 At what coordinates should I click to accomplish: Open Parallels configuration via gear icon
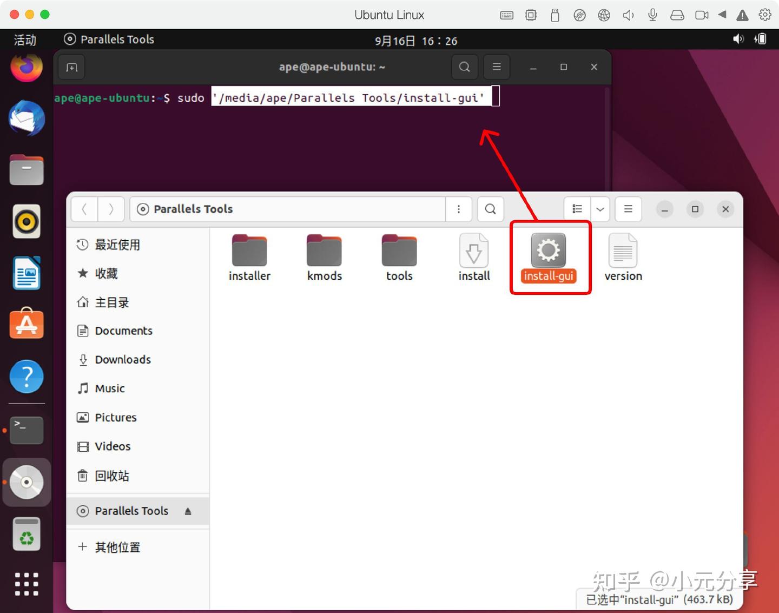coord(765,15)
